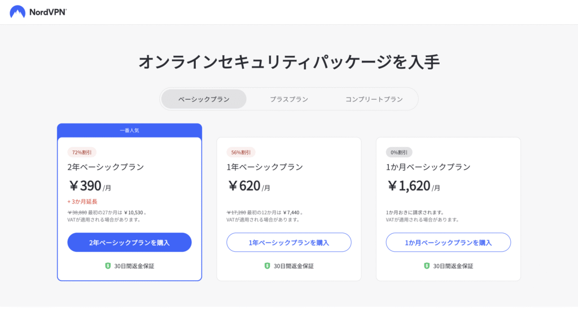This screenshot has height=324, width=578.
Task: Click green shield icon under 1年 plan
Action: pos(267,266)
